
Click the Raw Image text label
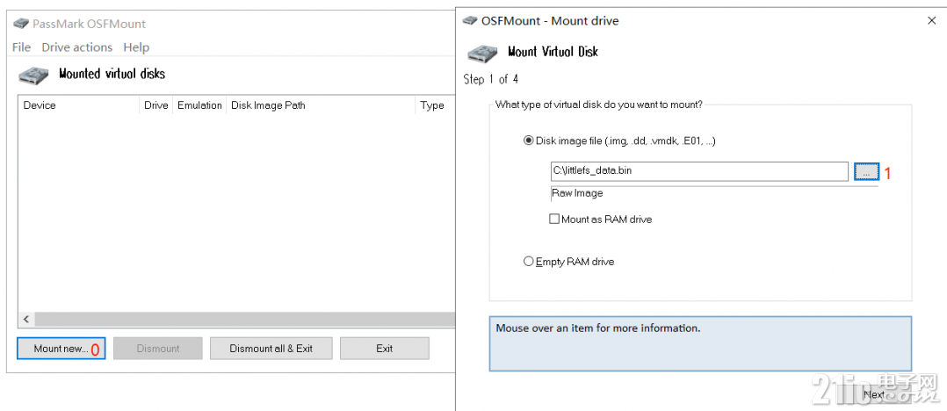click(x=577, y=193)
